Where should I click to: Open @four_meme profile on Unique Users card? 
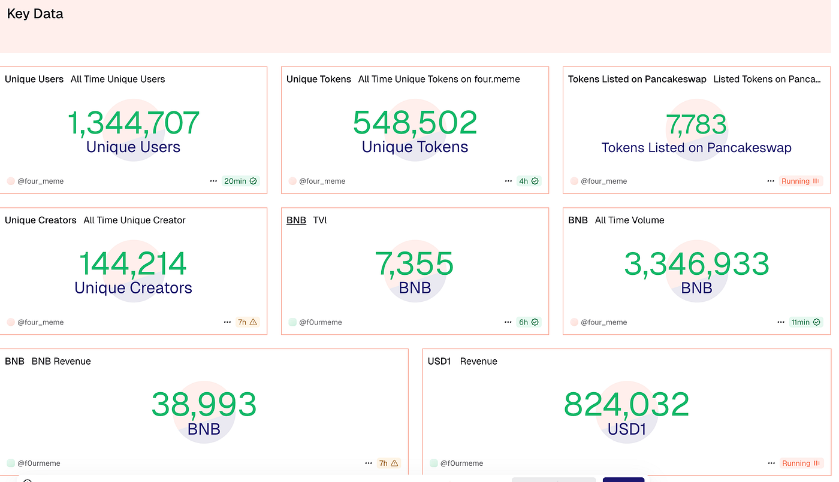40,181
